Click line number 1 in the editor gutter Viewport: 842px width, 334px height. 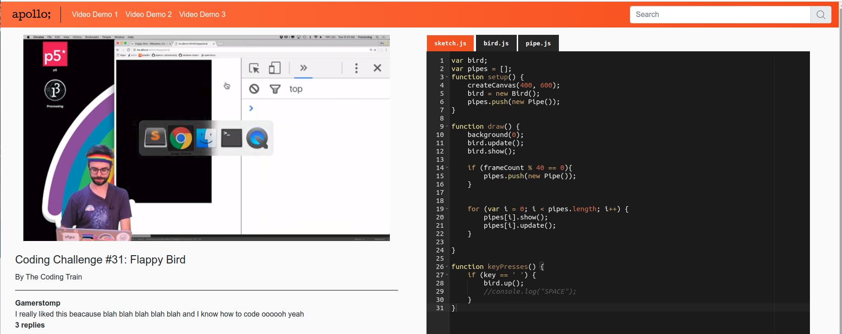tap(442, 60)
